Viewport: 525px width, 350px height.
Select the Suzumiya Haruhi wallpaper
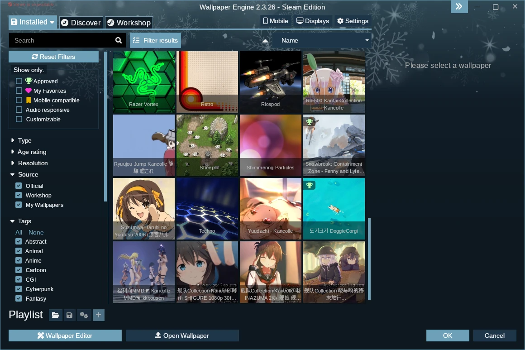(x=144, y=209)
